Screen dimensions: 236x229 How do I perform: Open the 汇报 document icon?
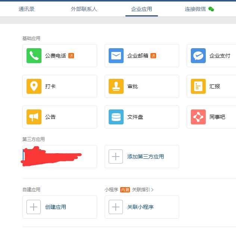pos(198,86)
